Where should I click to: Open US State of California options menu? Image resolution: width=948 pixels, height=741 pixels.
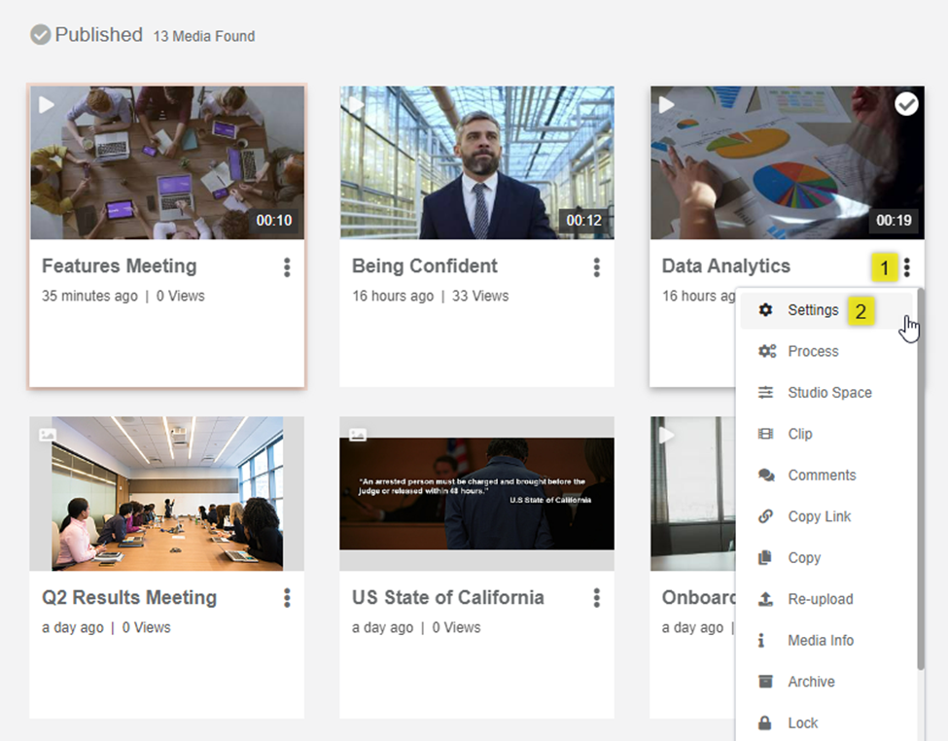tap(596, 598)
